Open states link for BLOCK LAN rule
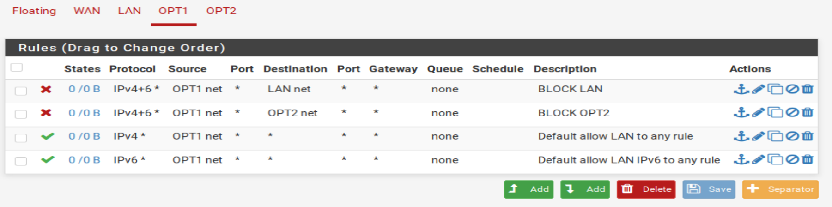The width and height of the screenshot is (832, 207). 84,89
